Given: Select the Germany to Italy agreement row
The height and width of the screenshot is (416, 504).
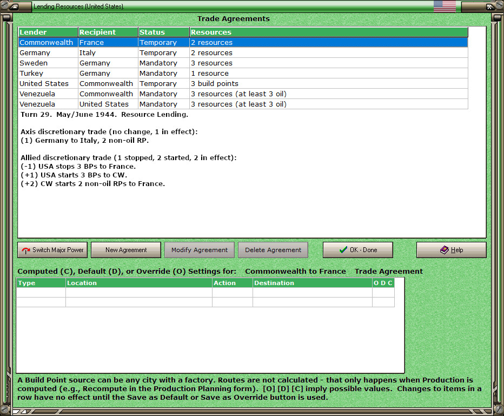Looking at the screenshot, I should tap(243, 52).
